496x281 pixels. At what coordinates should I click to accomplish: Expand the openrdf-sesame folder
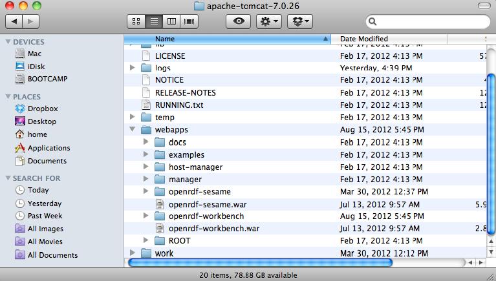(x=146, y=191)
